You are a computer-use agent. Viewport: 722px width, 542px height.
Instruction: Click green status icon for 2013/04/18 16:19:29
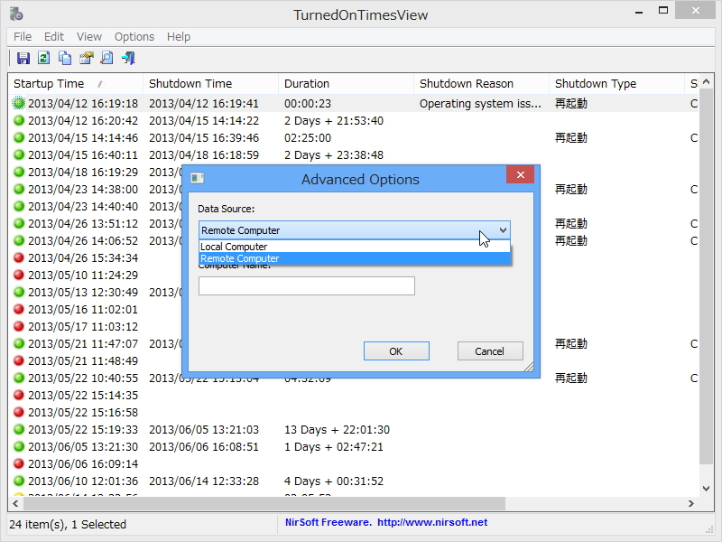[x=19, y=172]
